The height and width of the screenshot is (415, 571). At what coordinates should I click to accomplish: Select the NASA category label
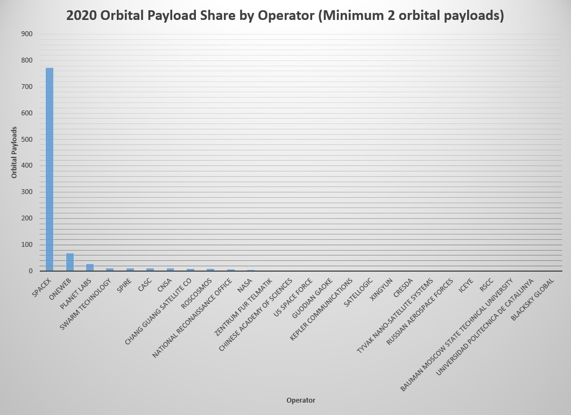tap(245, 285)
